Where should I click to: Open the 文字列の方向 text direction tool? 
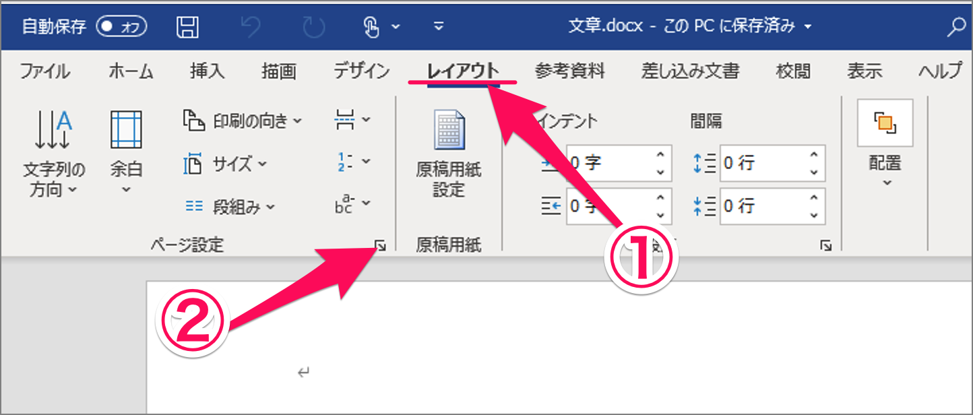[x=54, y=155]
